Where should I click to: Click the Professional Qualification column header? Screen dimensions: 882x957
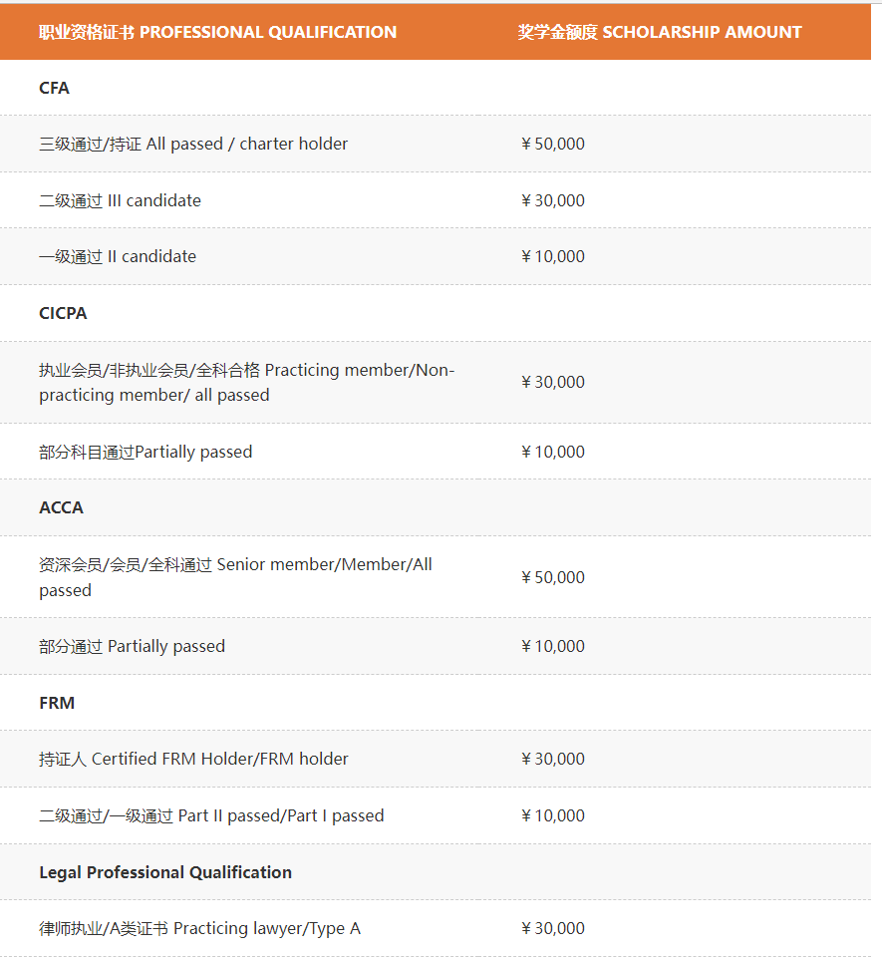[x=217, y=32]
